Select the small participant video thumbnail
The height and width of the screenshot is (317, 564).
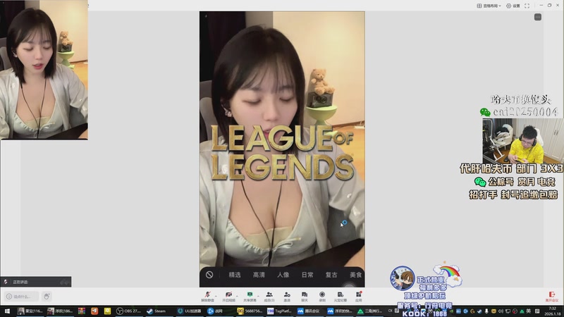44,70
